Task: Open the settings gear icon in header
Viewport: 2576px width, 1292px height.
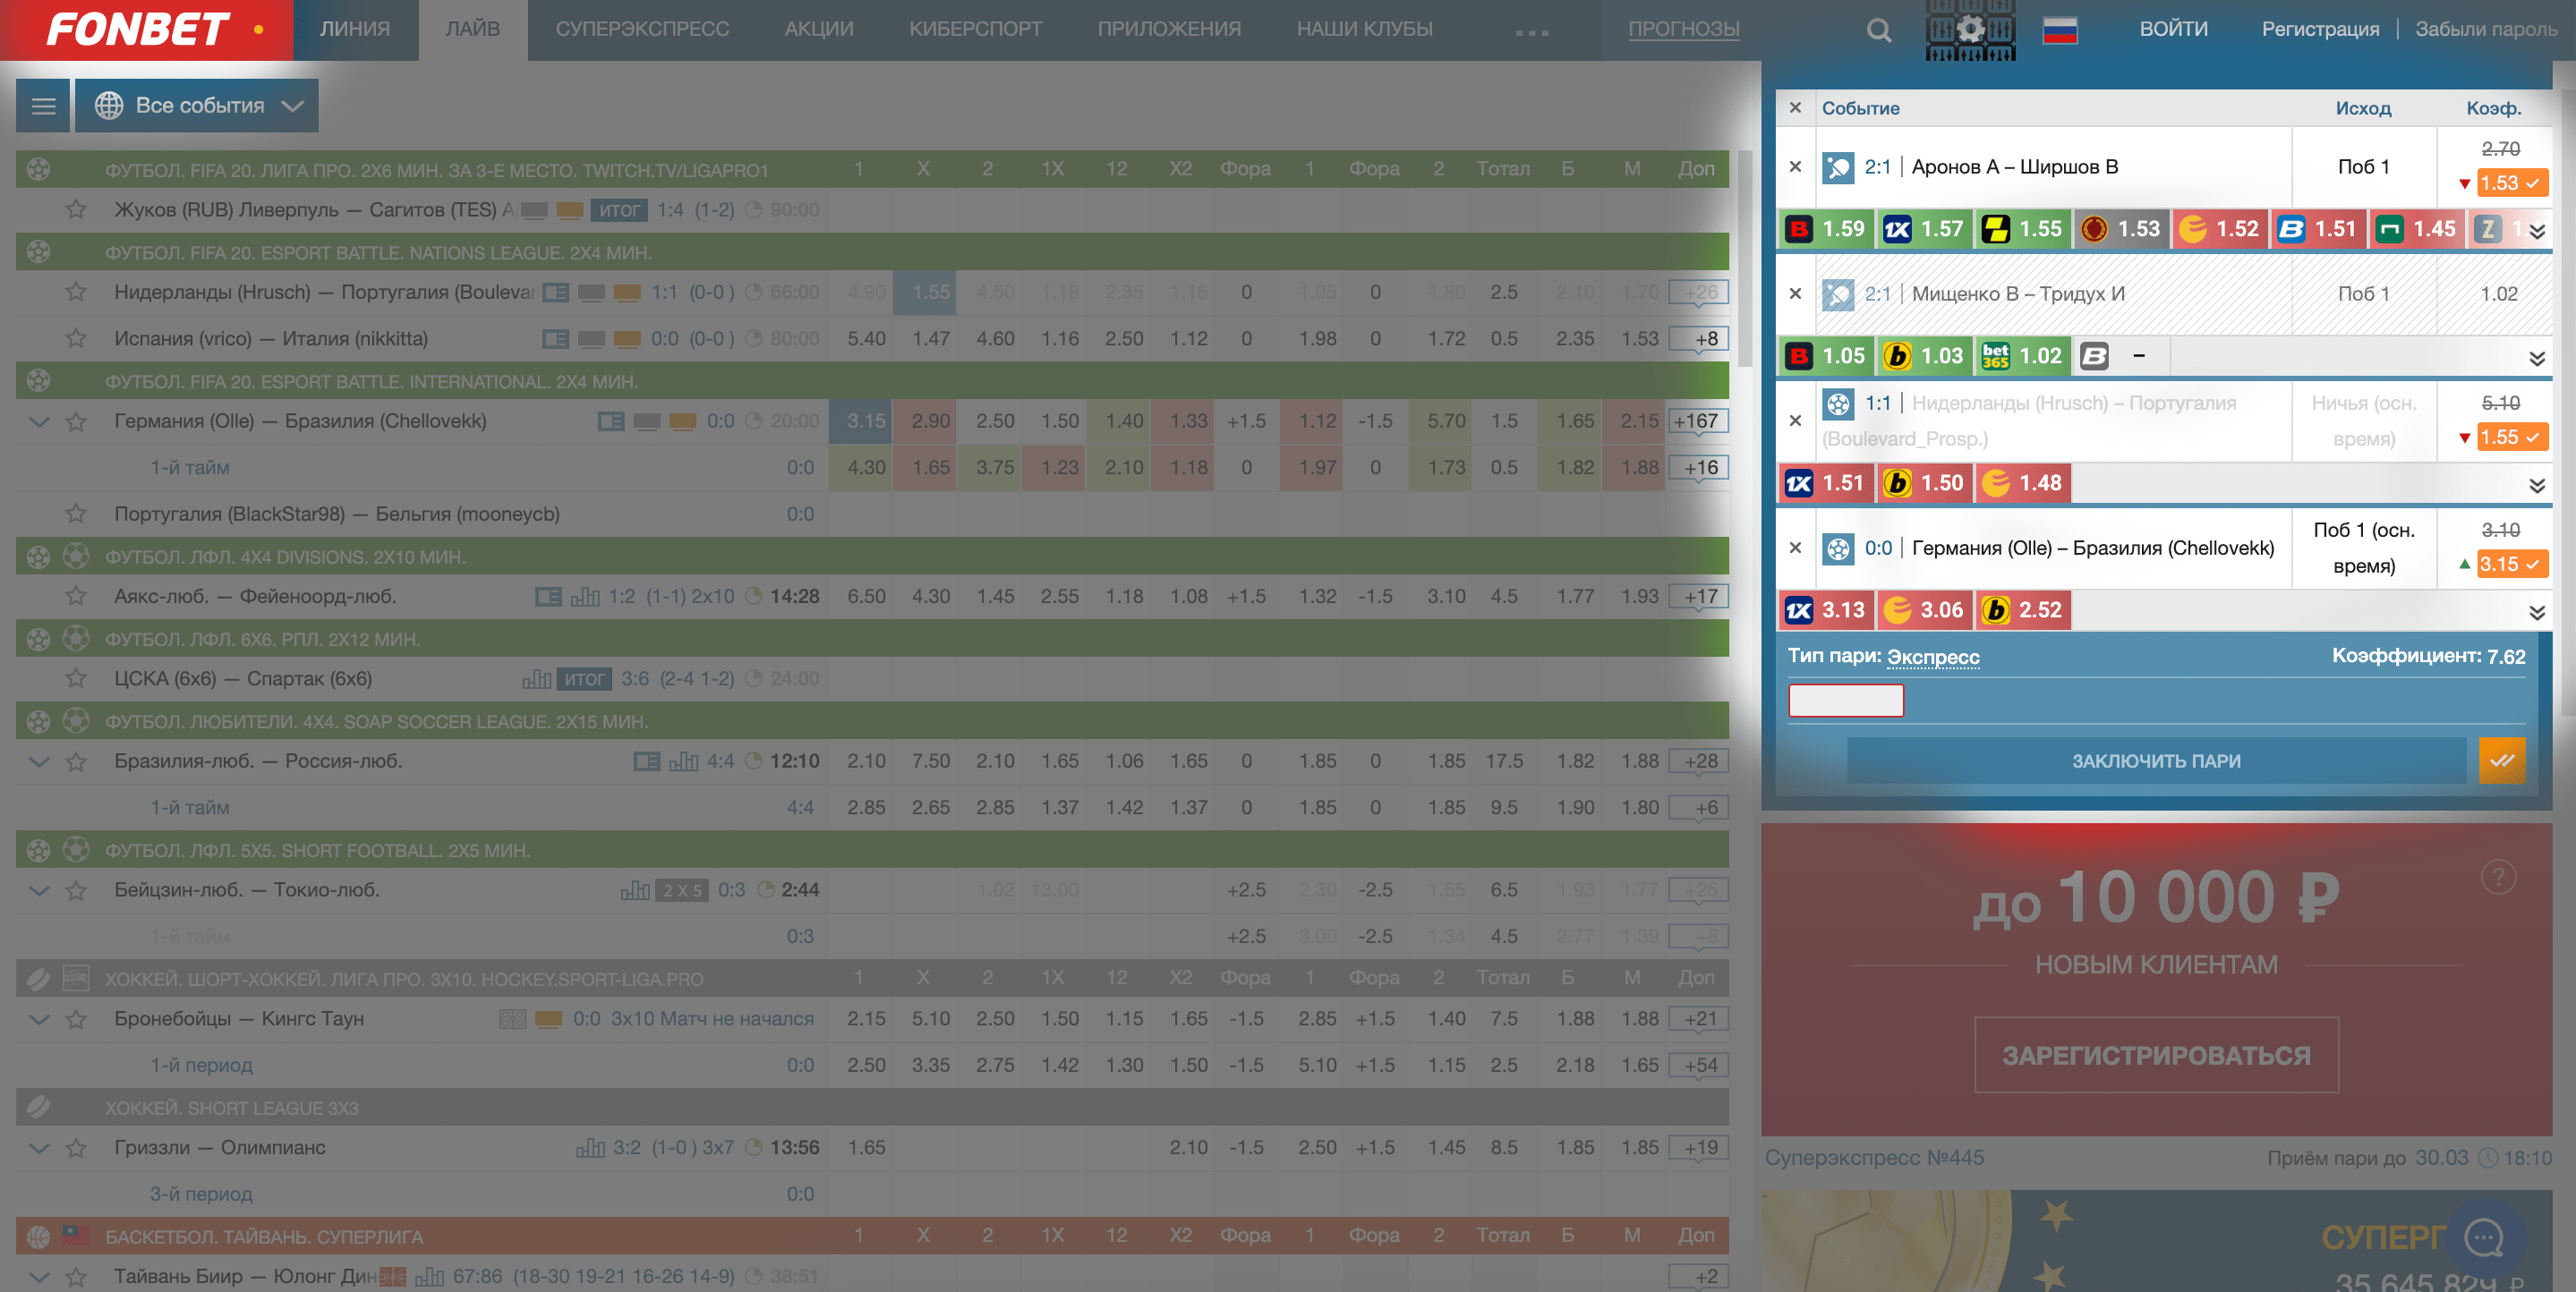Action: click(1970, 29)
